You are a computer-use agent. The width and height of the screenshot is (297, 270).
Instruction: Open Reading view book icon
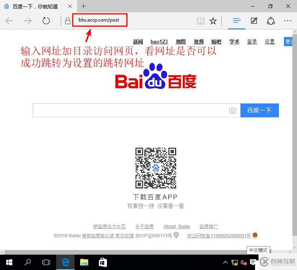tap(201, 21)
